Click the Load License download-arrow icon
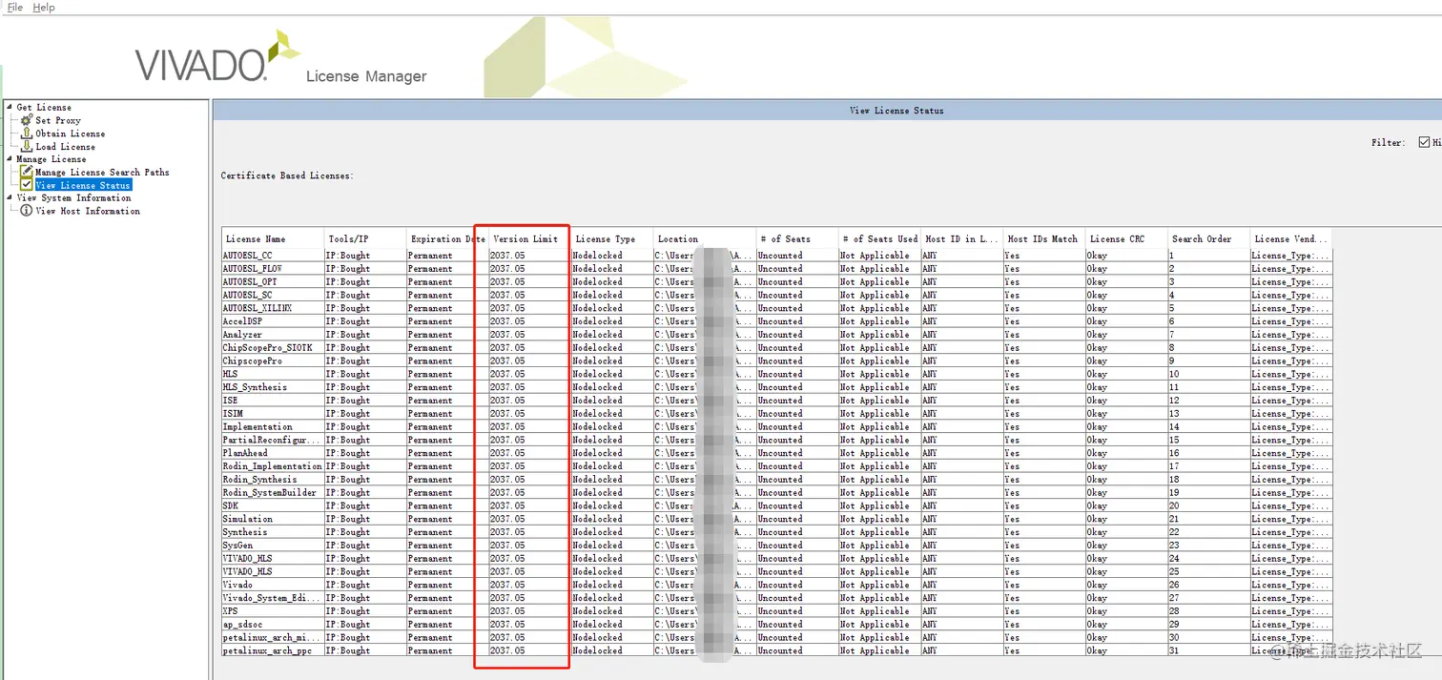This screenshot has width=1442, height=680. [x=27, y=147]
